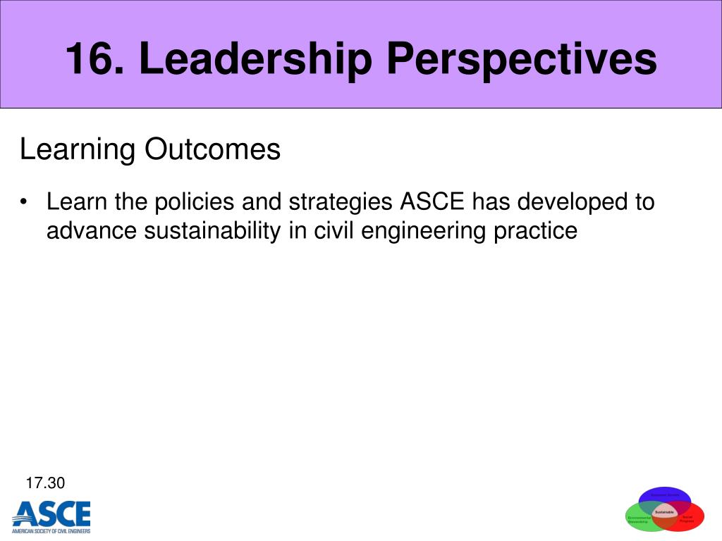Click the Learning Outcomes heading

(x=150, y=149)
